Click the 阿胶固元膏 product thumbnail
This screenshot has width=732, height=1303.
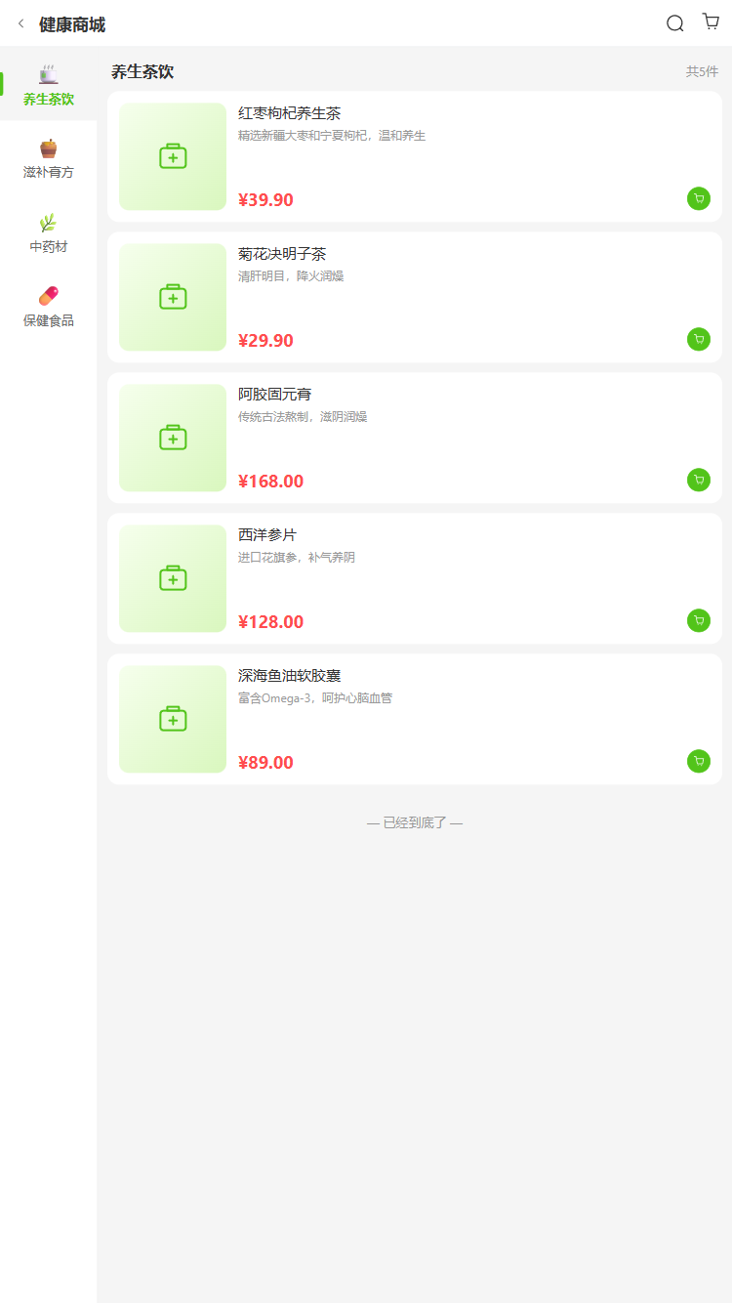pyautogui.click(x=173, y=438)
